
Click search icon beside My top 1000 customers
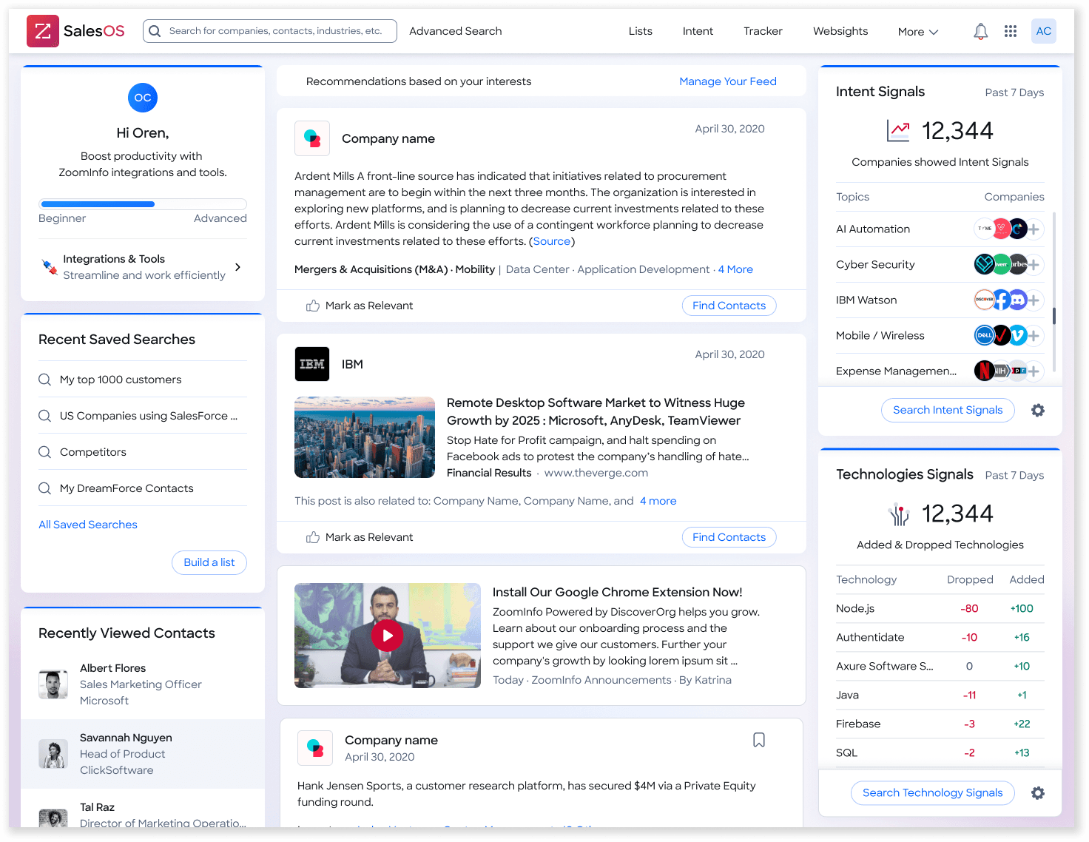point(45,380)
